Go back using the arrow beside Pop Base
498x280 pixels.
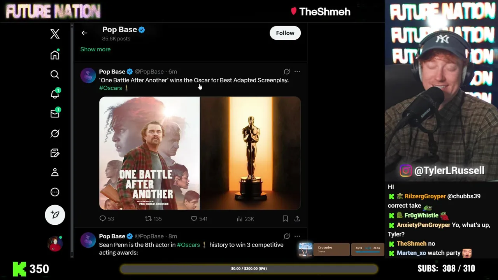[84, 33]
